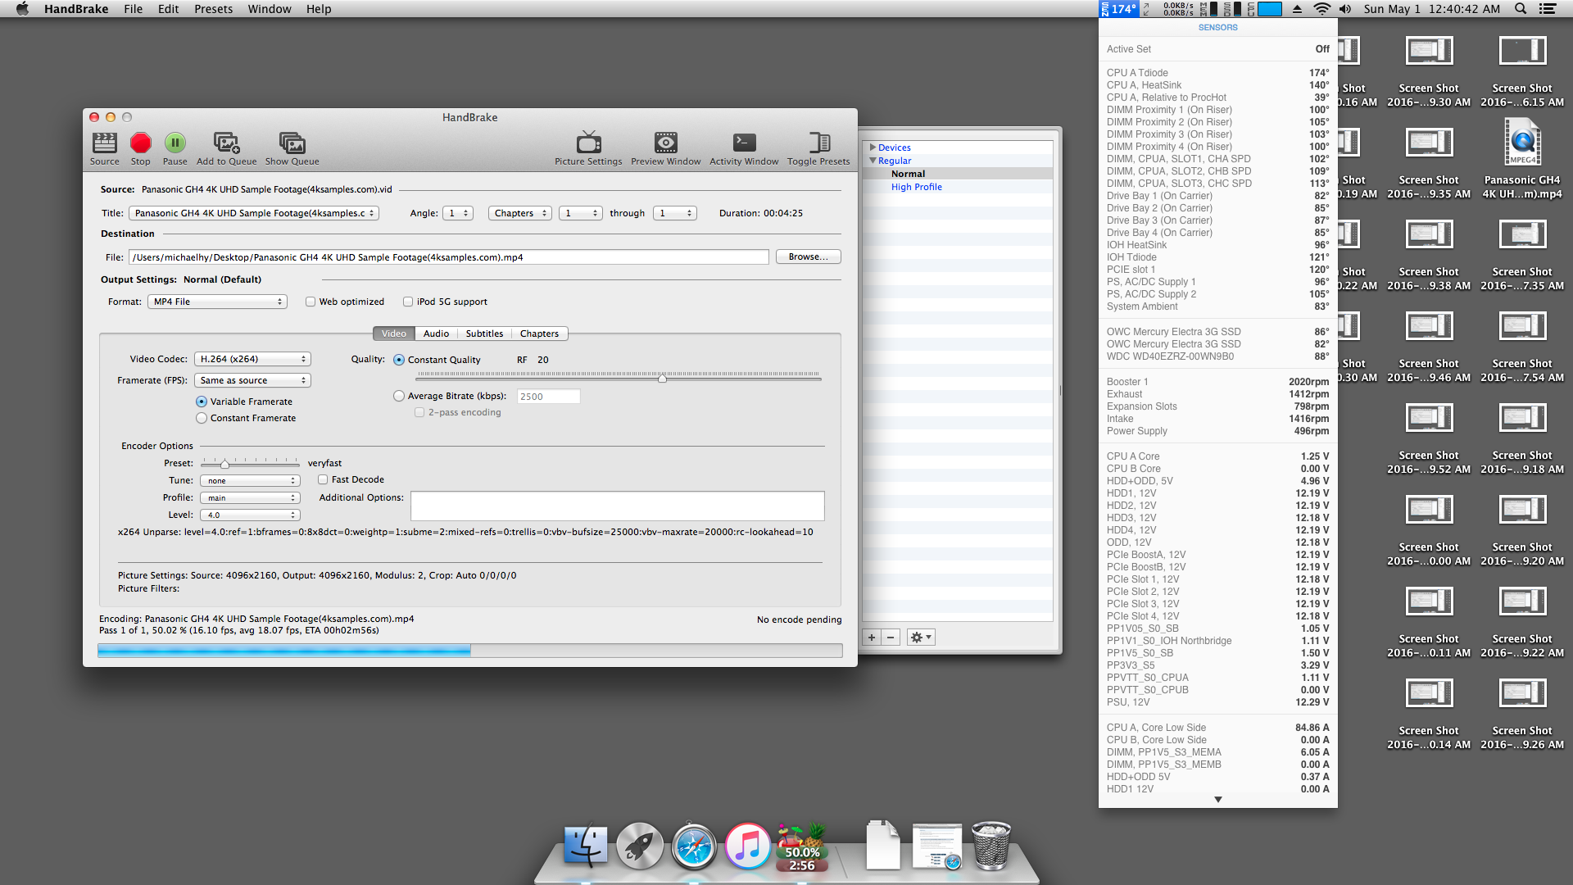The width and height of the screenshot is (1573, 885).
Task: Stop the encode with Stop icon
Action: [x=140, y=148]
